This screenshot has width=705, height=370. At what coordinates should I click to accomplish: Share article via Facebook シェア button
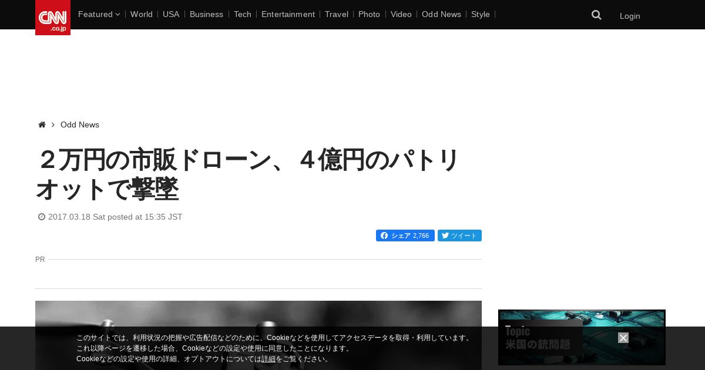point(405,236)
